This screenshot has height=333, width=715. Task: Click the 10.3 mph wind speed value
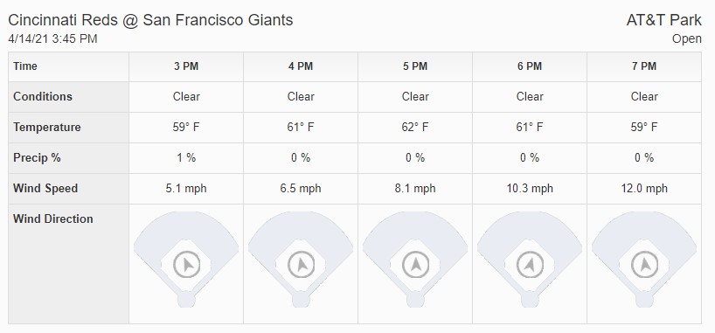(530, 189)
